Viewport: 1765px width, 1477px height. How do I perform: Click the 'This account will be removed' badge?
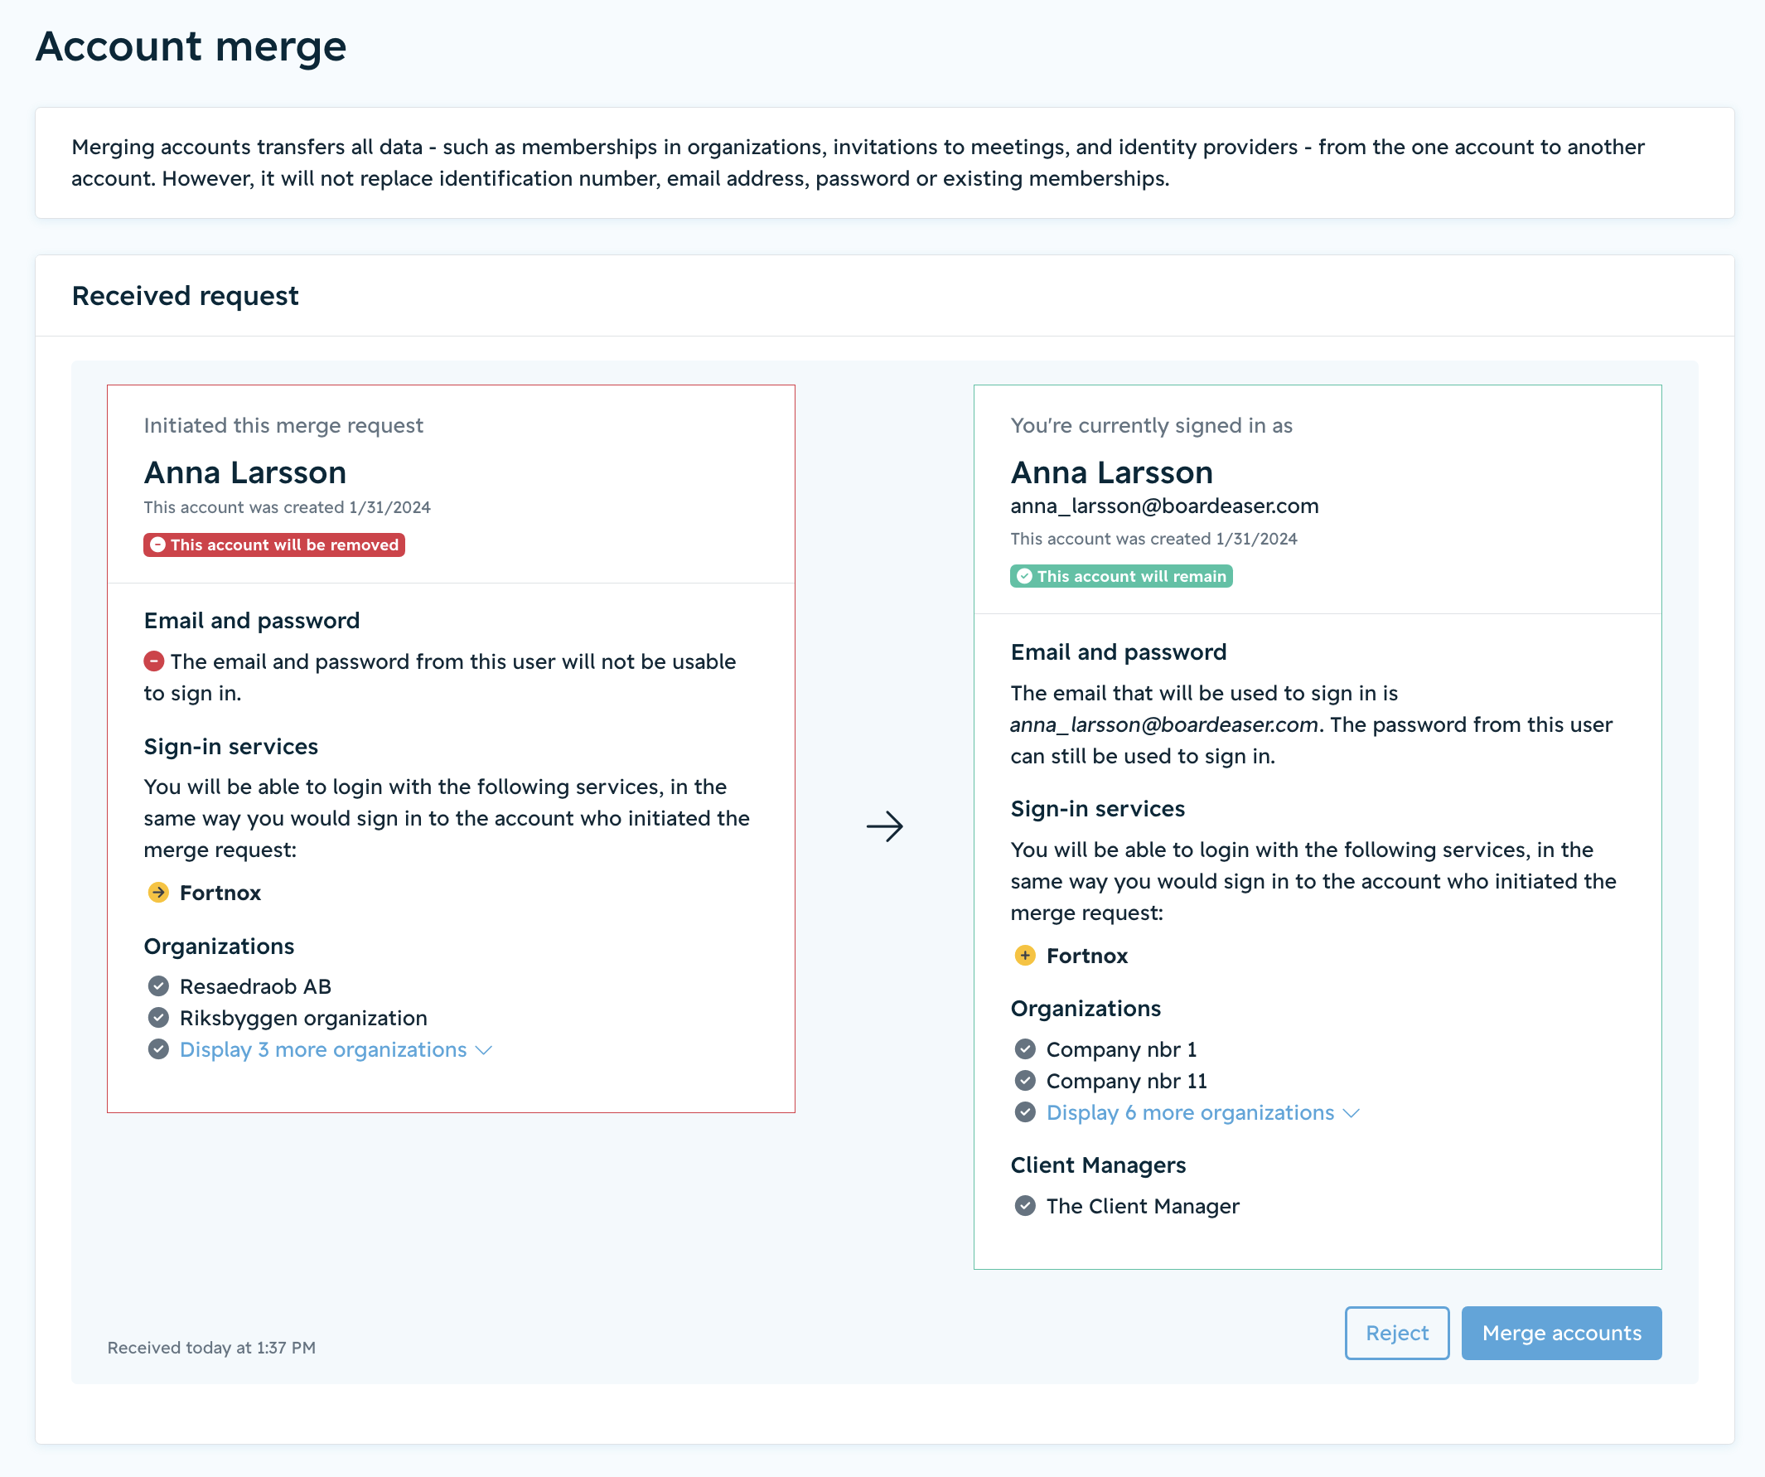(x=274, y=545)
